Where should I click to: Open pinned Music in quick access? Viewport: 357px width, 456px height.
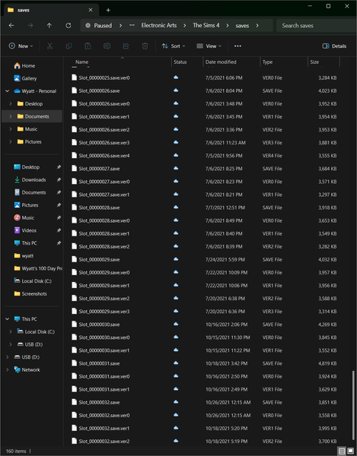click(24, 217)
